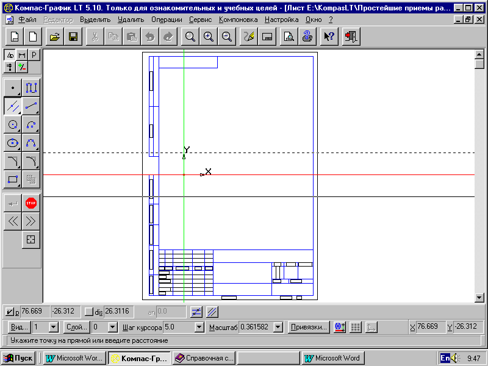Viewport: 488px width, 366px height.
Task: Open the Компоновка menu
Action: [238, 20]
